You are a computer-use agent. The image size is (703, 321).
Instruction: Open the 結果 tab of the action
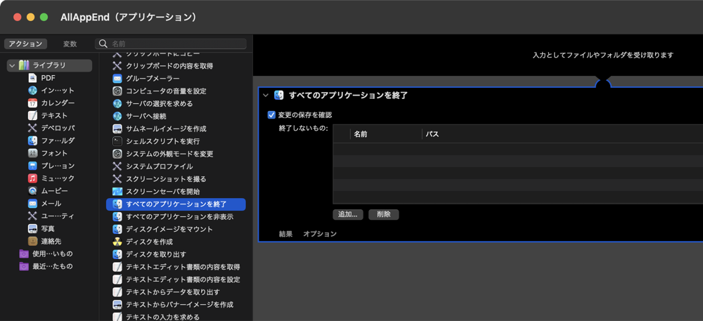pos(285,234)
